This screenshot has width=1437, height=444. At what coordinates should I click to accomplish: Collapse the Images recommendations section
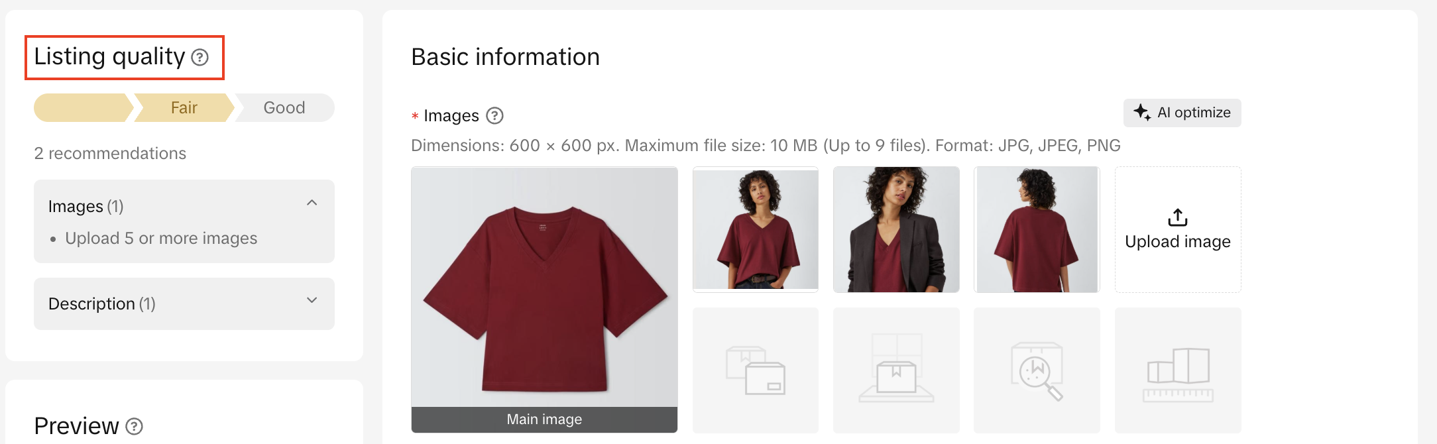(x=312, y=203)
